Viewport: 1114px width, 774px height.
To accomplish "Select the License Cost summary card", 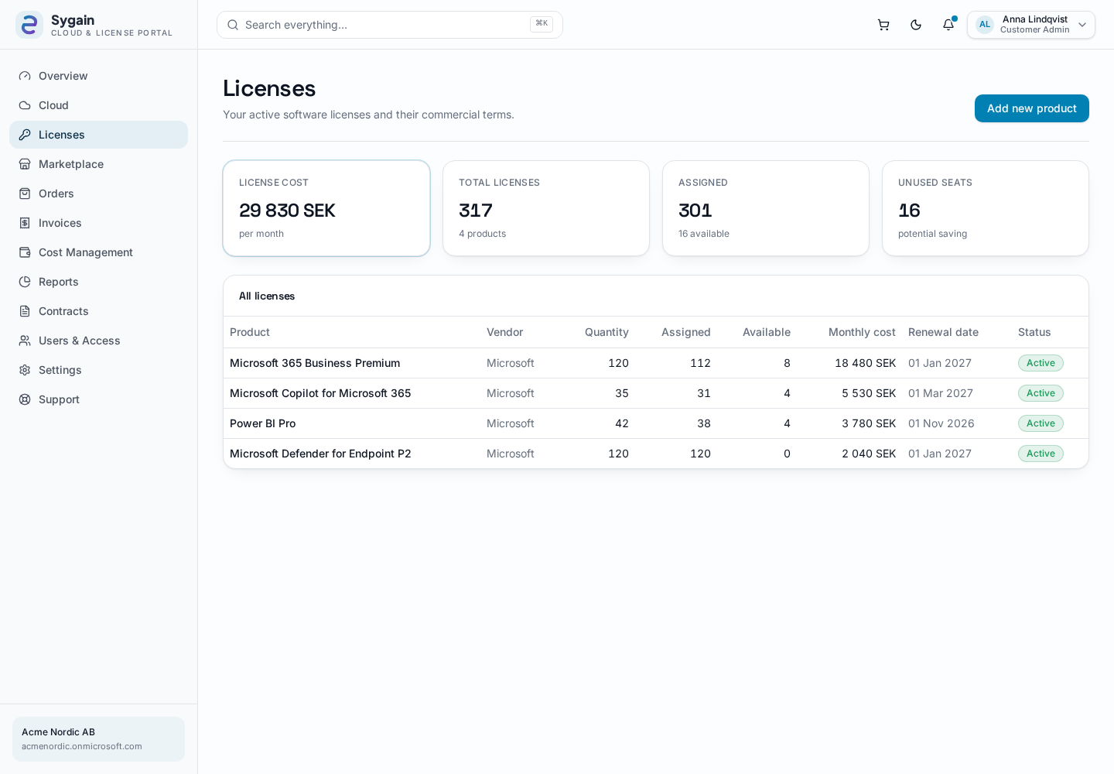I will [x=326, y=208].
